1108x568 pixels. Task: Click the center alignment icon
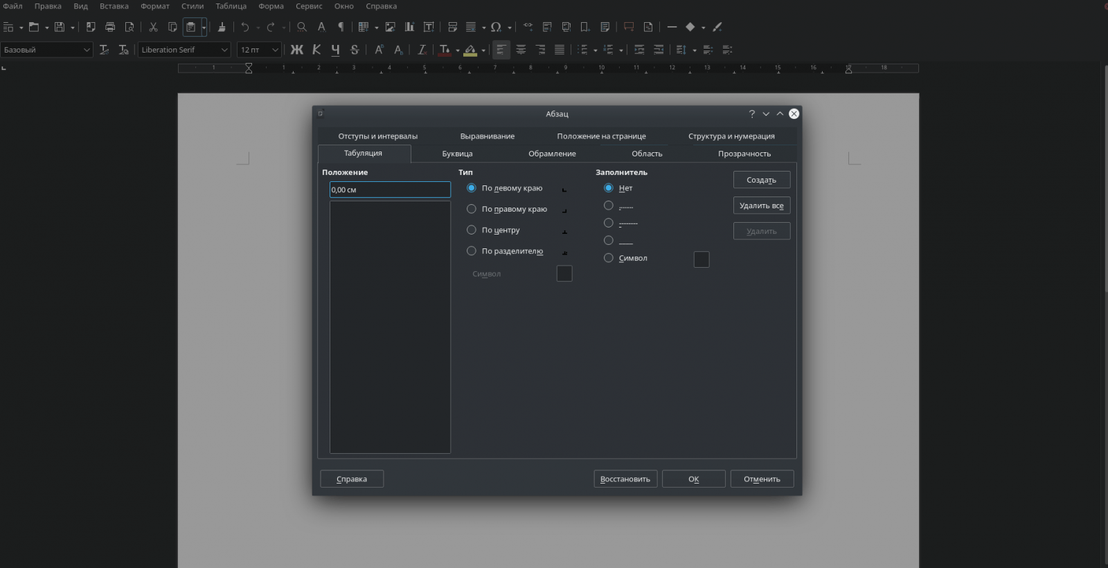click(521, 50)
